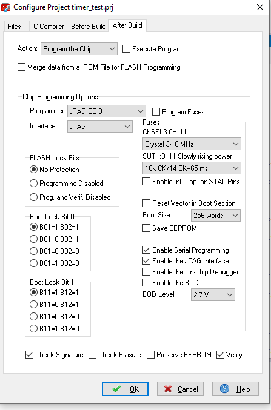Close the Configure Project dialog
Viewport: 271px width, 410px height.
pyautogui.click(x=260, y=7)
